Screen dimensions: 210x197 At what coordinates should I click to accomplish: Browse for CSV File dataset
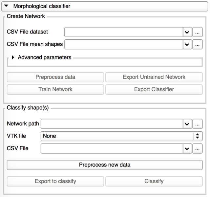(x=197, y=32)
